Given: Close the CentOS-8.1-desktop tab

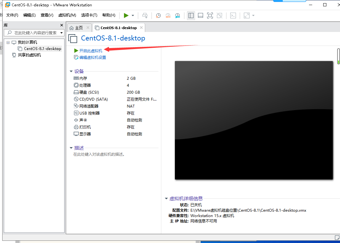Looking at the screenshot, I should coord(141,28).
